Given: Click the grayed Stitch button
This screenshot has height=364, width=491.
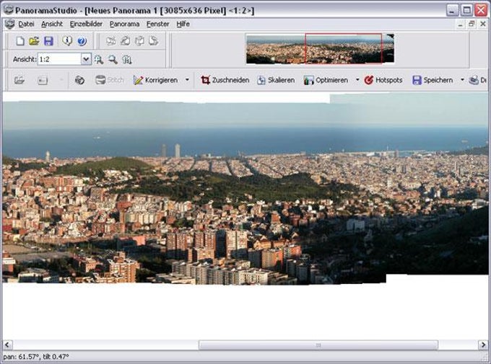Looking at the screenshot, I should pyautogui.click(x=110, y=80).
